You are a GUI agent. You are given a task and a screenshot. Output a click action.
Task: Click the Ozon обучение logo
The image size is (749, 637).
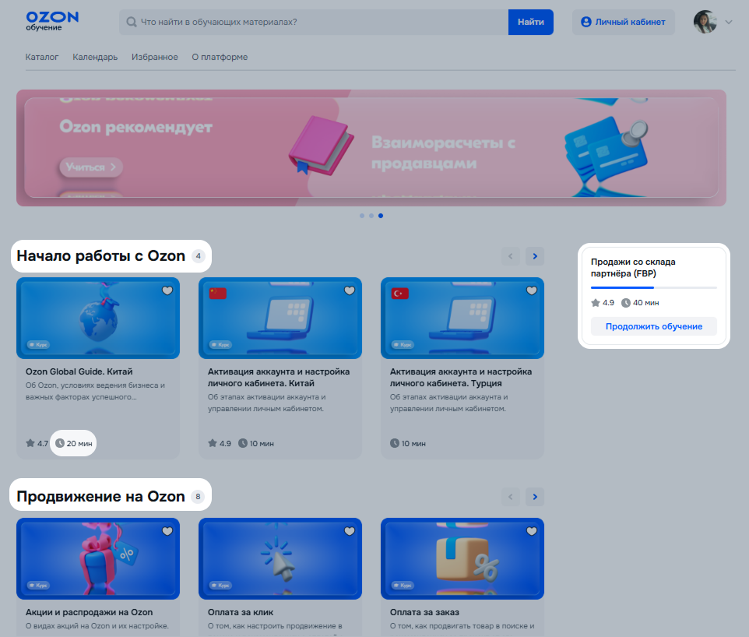tap(52, 21)
